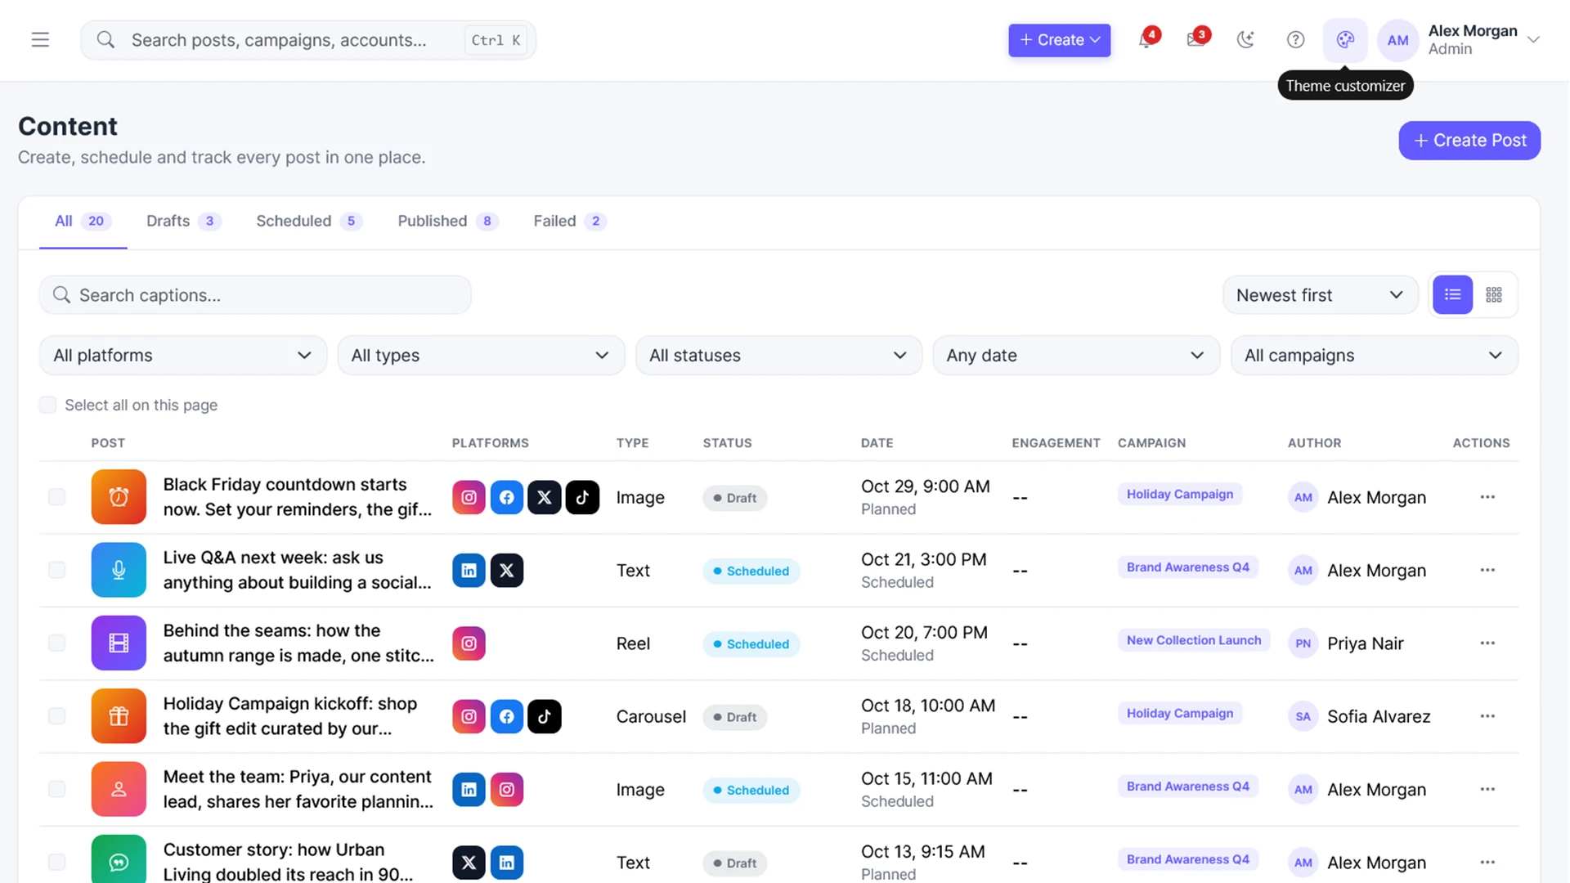Switch to list view
The height and width of the screenshot is (883, 1570).
point(1452,294)
